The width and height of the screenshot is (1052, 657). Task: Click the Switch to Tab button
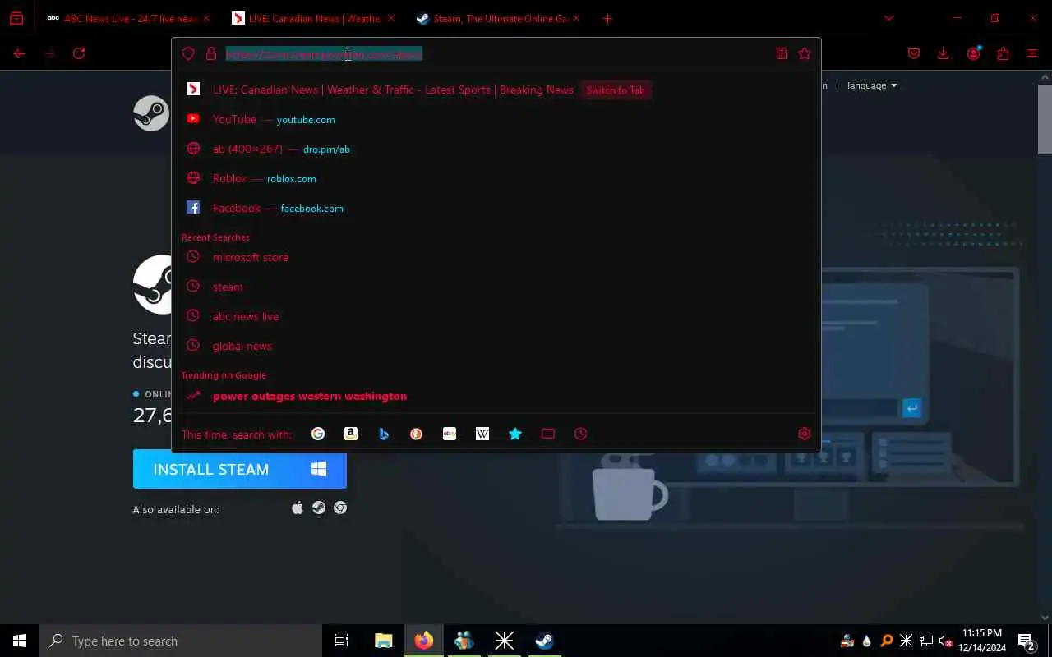coord(616,90)
